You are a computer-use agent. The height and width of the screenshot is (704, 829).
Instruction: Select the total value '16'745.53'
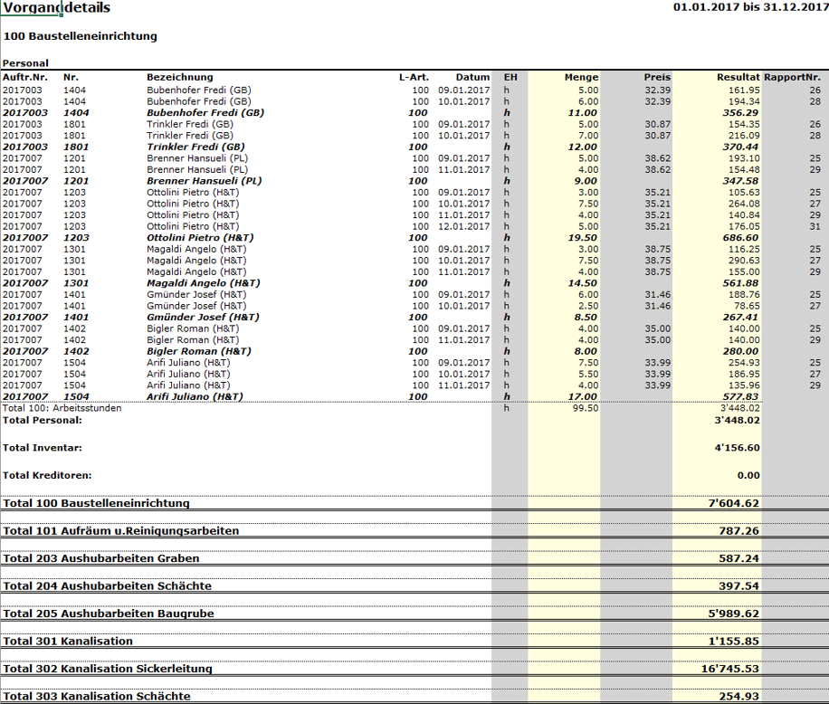730,669
